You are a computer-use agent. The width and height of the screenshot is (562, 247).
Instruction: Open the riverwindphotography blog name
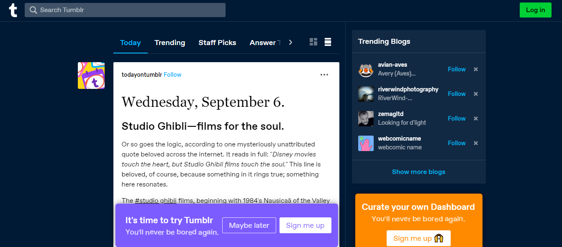408,89
